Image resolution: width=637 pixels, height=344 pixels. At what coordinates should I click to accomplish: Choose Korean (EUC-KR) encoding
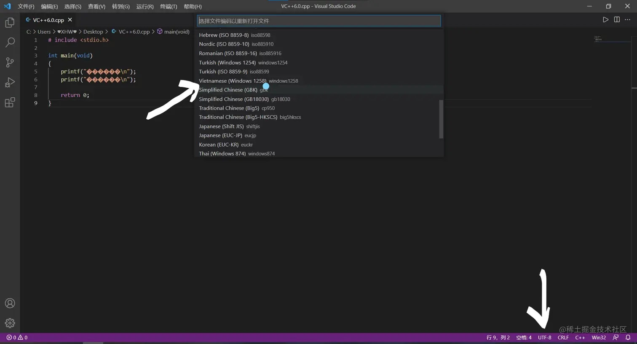(319, 145)
